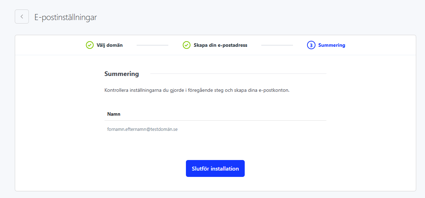Click the separator line under Namn header
The width and height of the screenshot is (425, 198).
215,121
